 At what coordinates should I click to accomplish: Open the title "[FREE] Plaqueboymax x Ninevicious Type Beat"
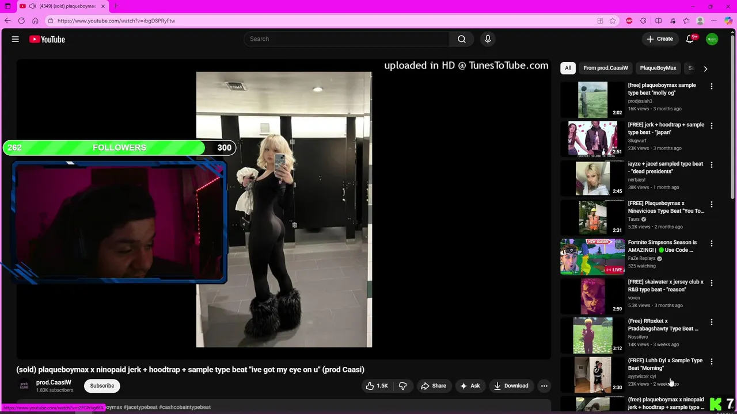666,207
